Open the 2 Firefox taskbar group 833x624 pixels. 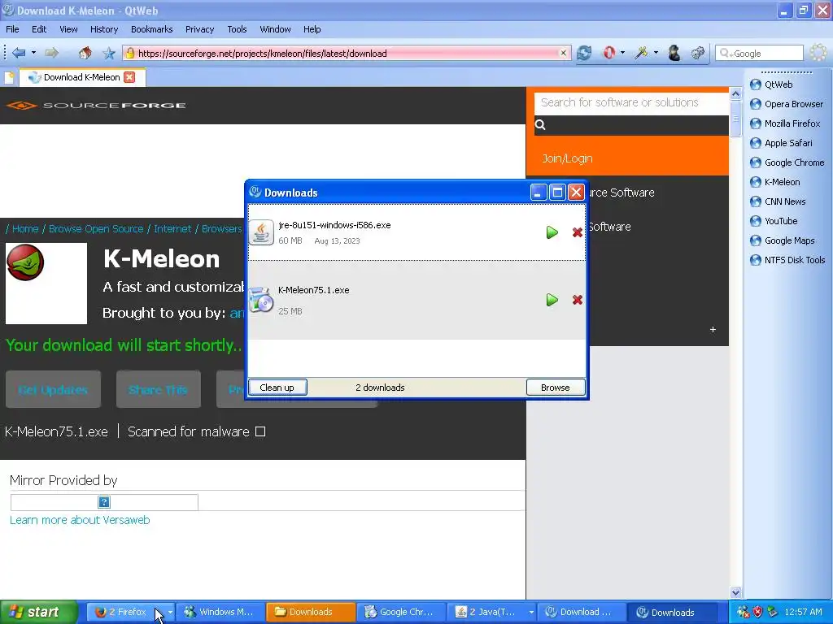130,612
